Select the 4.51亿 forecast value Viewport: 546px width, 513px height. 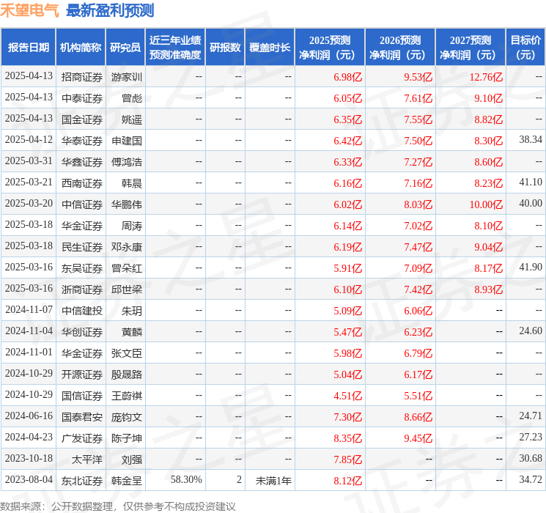tap(348, 396)
